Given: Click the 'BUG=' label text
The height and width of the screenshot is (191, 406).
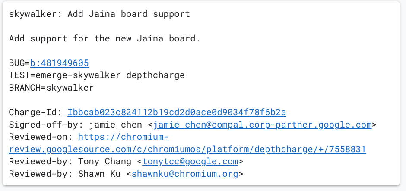Looking at the screenshot, I should [x=19, y=63].
